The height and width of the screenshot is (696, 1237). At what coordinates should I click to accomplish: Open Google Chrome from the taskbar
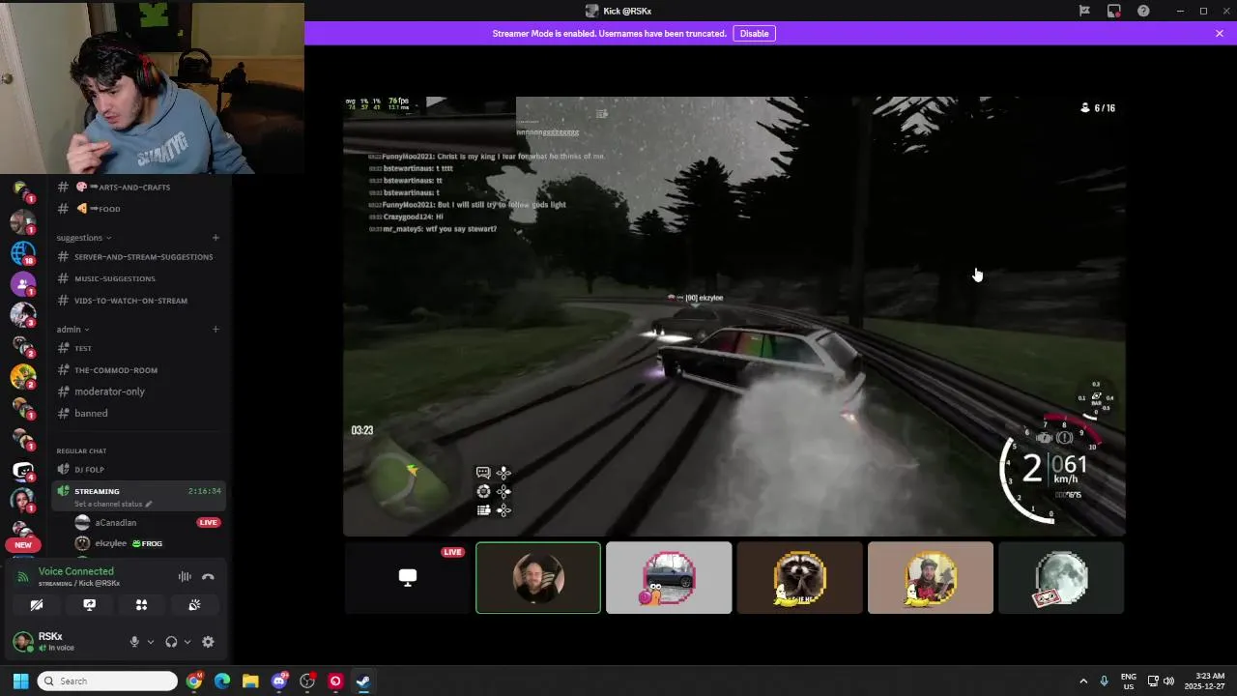click(x=194, y=681)
